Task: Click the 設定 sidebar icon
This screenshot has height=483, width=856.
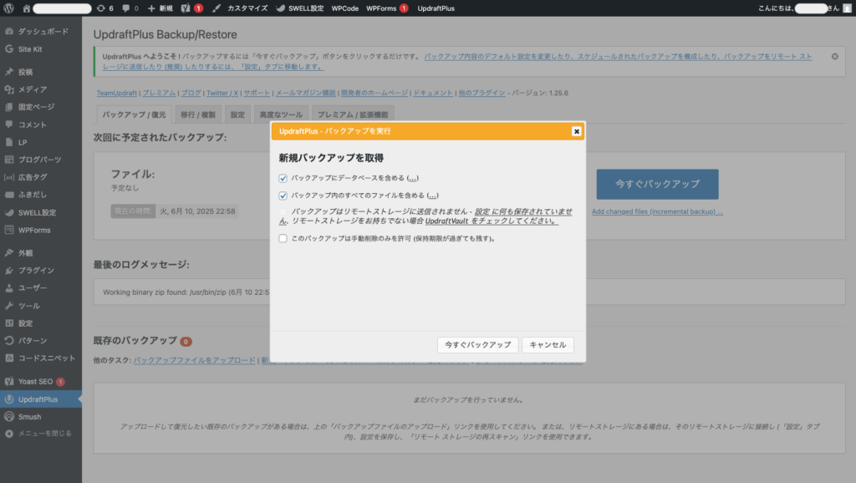Action: [9, 323]
